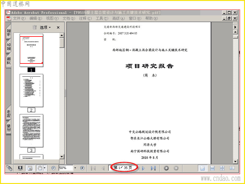Jump to last page button
The image size is (245, 184).
pos(153,168)
